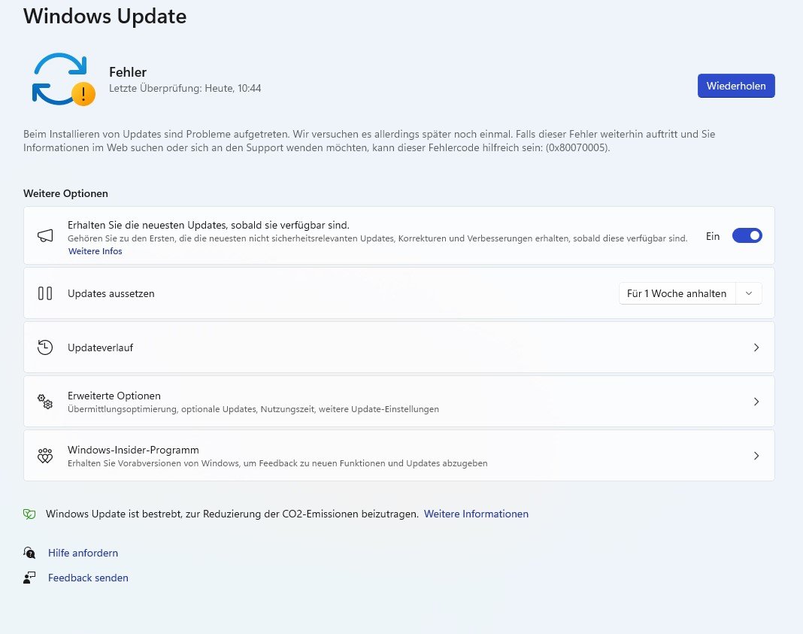Select the Updateverlauf row label
This screenshot has height=634, width=803.
tap(101, 347)
